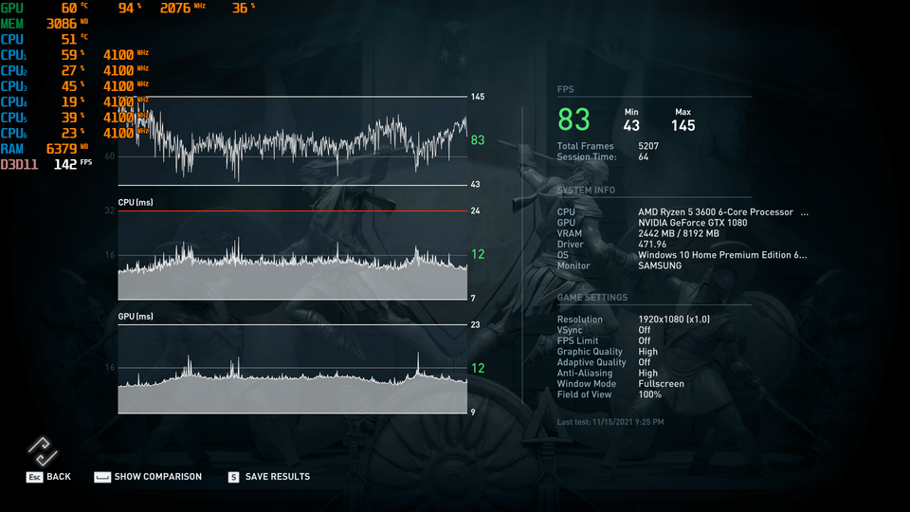Click the Windows 10 Home Premium Edition text
This screenshot has height=512, width=910.
722,255
